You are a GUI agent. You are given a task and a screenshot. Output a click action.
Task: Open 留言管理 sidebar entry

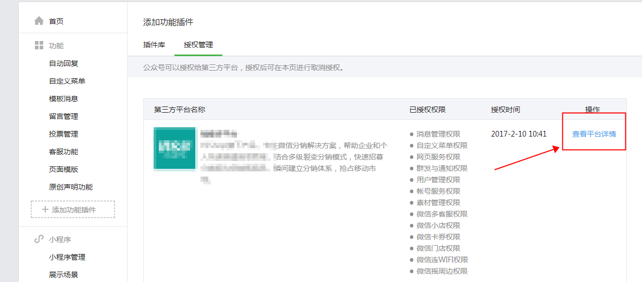click(x=64, y=116)
